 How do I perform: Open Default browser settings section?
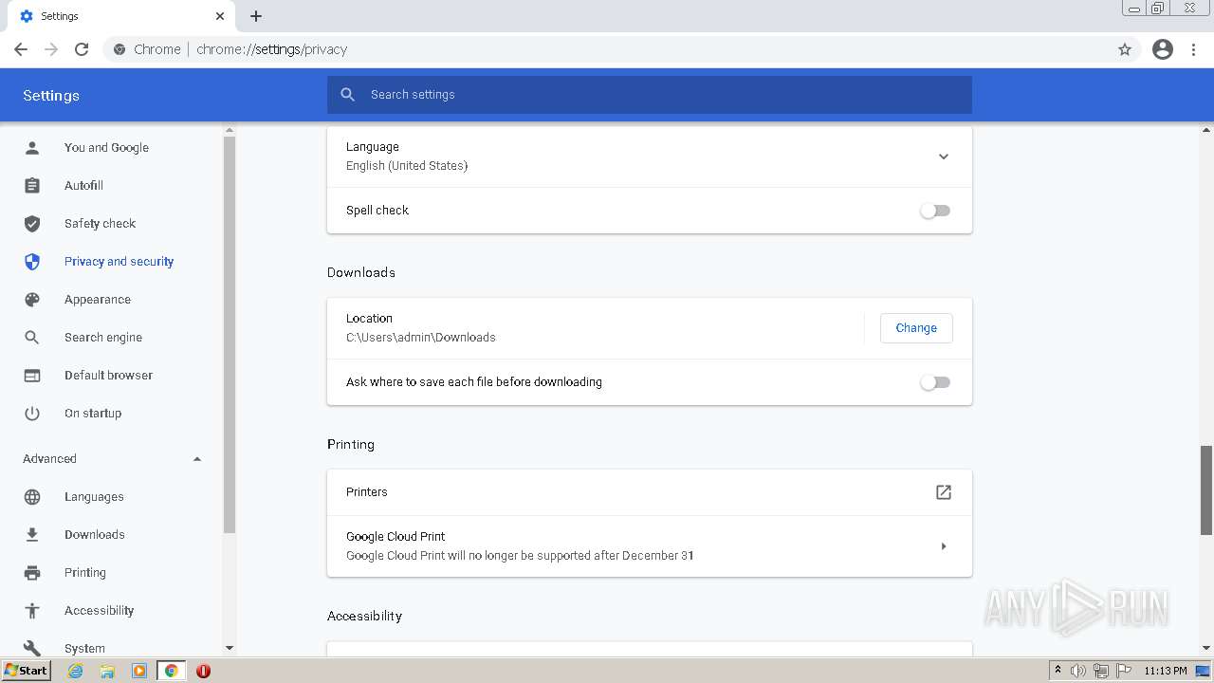[108, 376]
